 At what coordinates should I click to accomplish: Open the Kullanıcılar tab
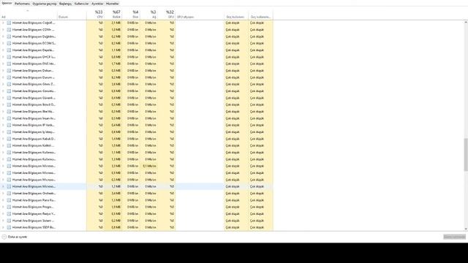pos(81,4)
